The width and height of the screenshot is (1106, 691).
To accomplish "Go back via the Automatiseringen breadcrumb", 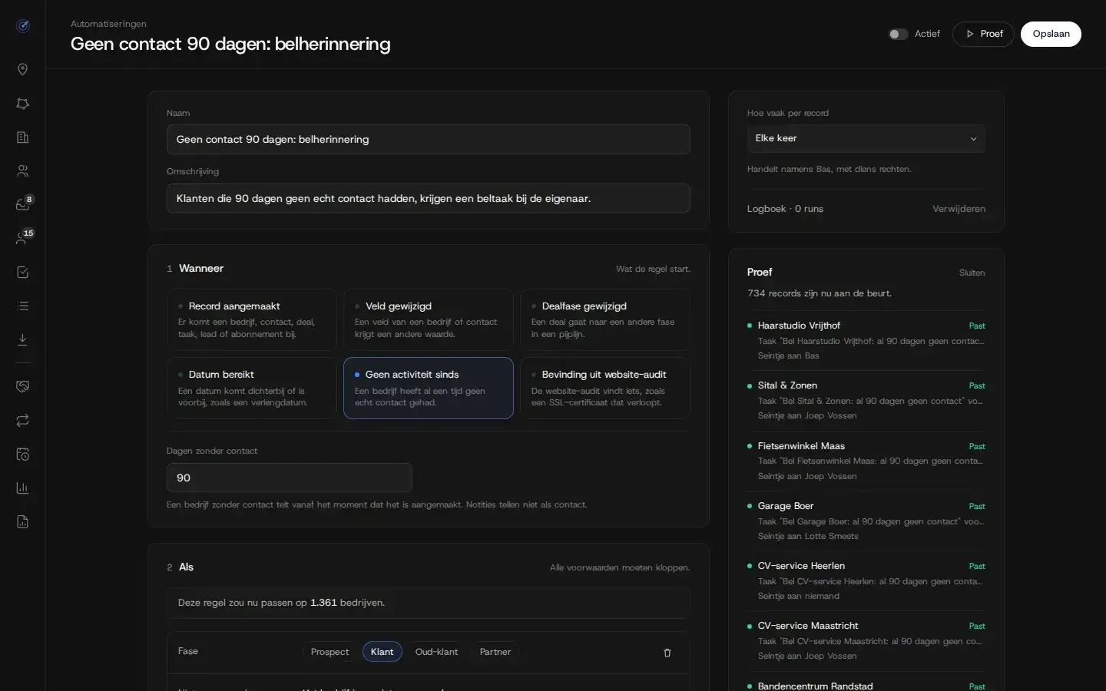I will (108, 24).
